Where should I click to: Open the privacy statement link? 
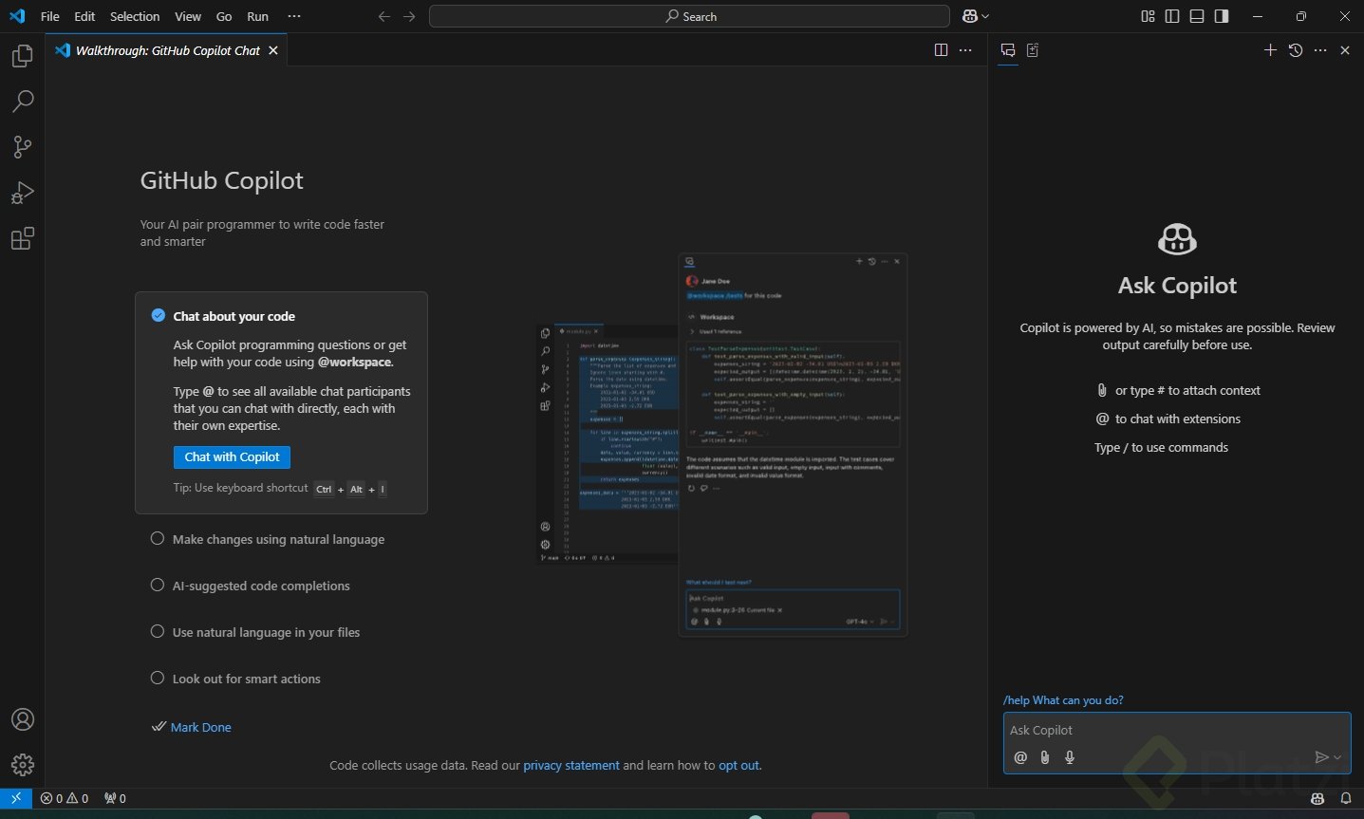pos(571,765)
